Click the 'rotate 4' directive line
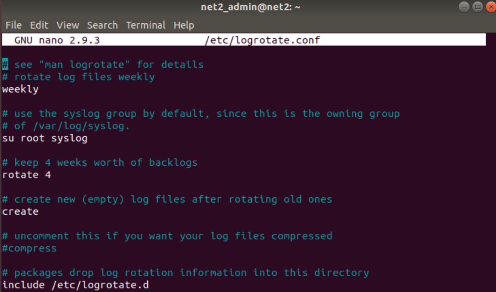 click(26, 175)
